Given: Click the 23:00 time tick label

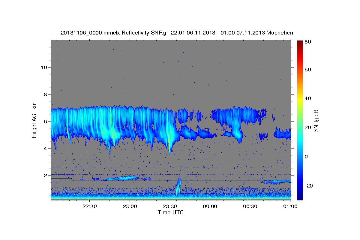Looking at the screenshot, I should pos(130,207).
